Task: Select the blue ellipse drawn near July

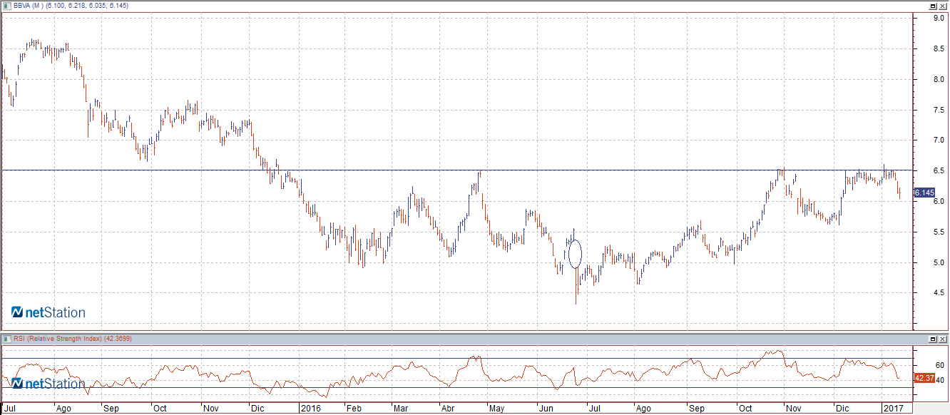Action: point(575,252)
